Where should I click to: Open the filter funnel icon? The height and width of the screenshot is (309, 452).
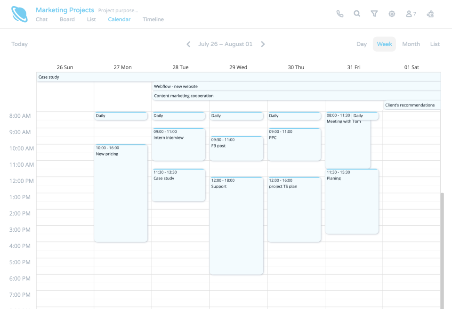[374, 14]
